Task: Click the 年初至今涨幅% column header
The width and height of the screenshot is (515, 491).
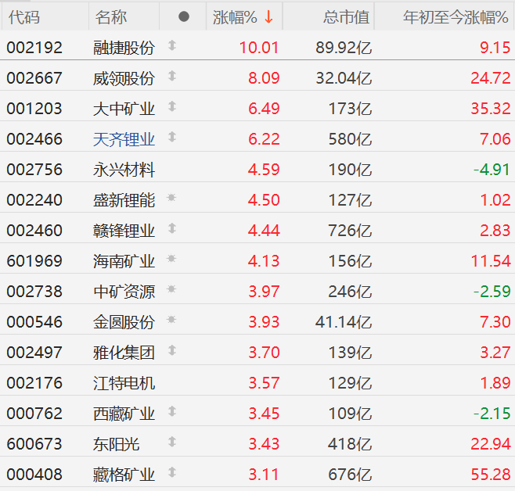Action: (456, 17)
